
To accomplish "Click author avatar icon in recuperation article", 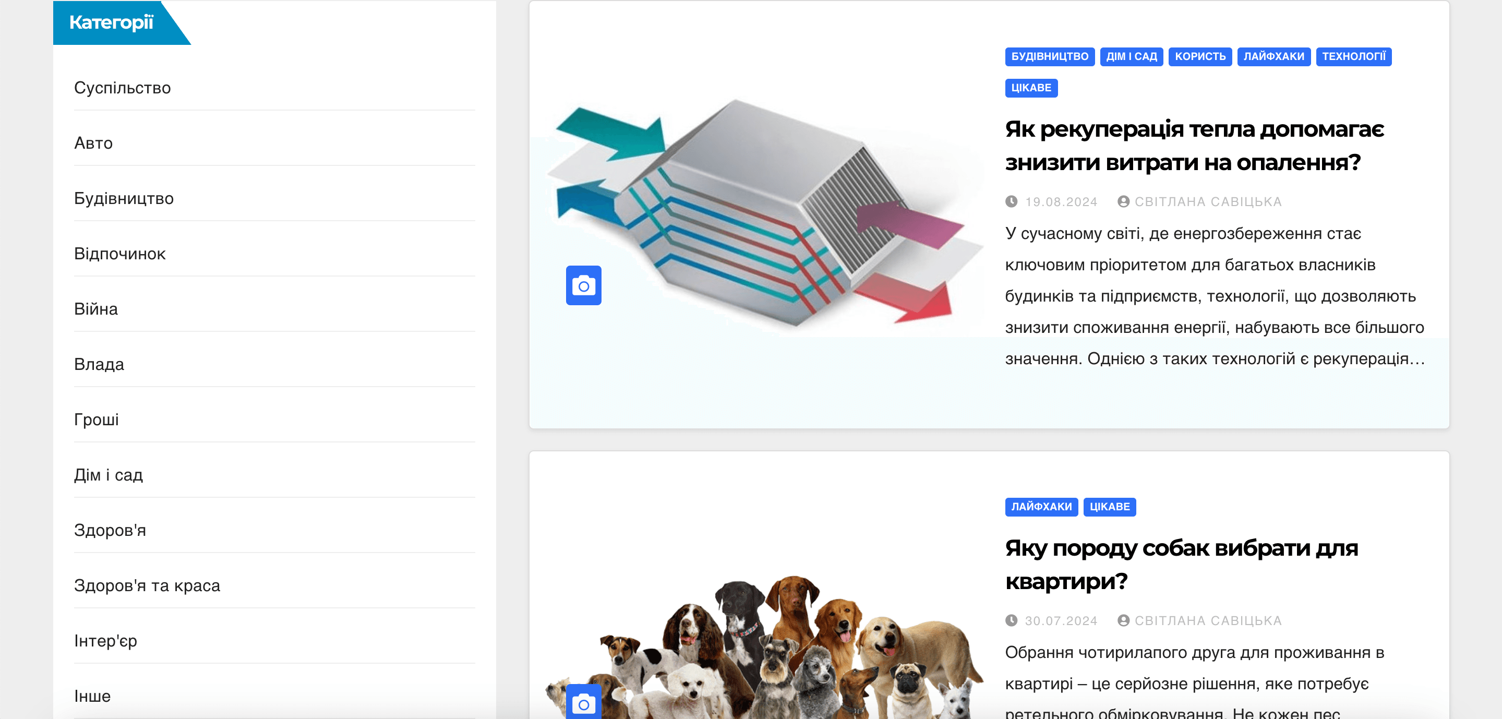I will click(x=1123, y=202).
